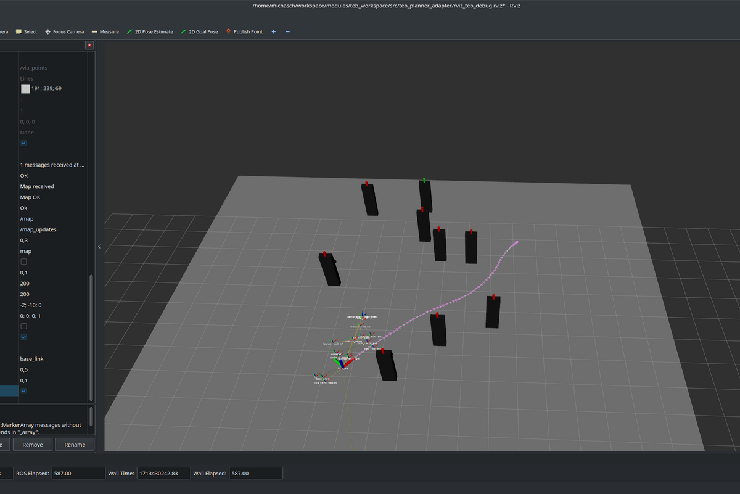Viewport: 740px width, 494px height.
Task: Click the ROS Elapsed value field
Action: coord(78,473)
